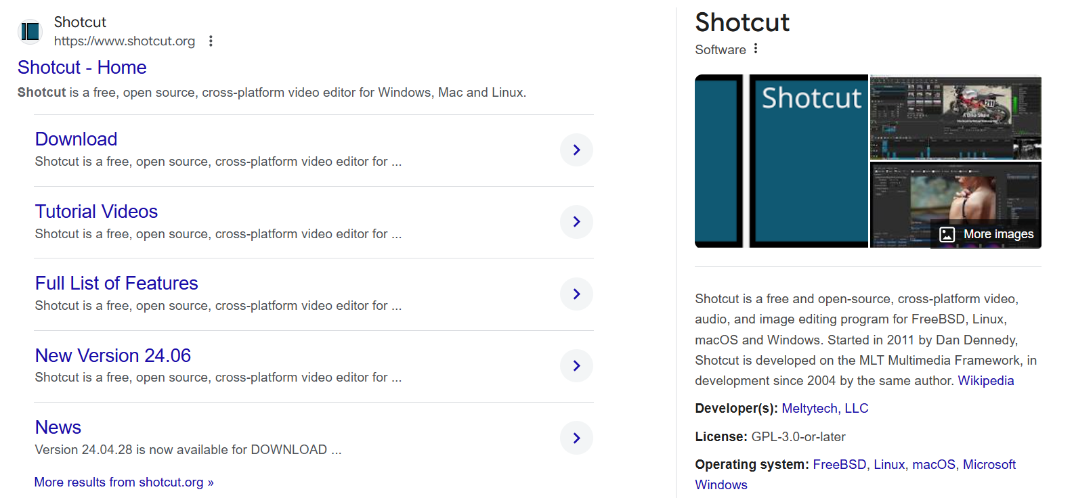The width and height of the screenshot is (1074, 498).
Task: Expand the Download result chevron
Action: [576, 150]
